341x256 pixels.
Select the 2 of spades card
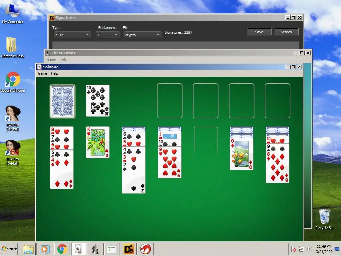(x=134, y=177)
